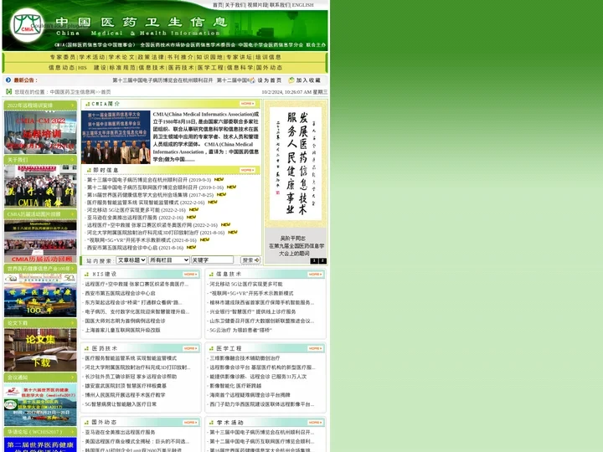
Task: Open 兴业银行"智慧医疗" 提供线上诊疗服务 article
Action: (253, 311)
